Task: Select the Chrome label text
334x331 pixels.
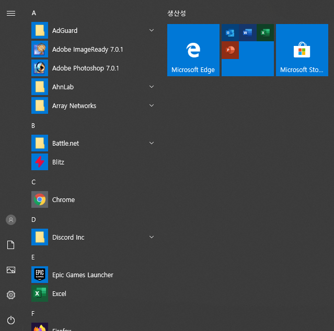Action: (63, 200)
